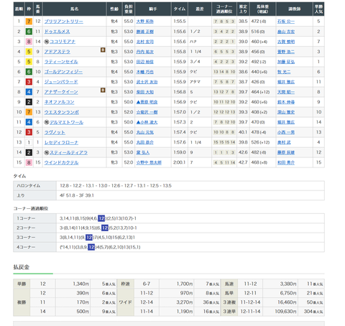Open horse page for ゴールデンフィジー
The height and width of the screenshot is (326, 345).
click(63, 72)
